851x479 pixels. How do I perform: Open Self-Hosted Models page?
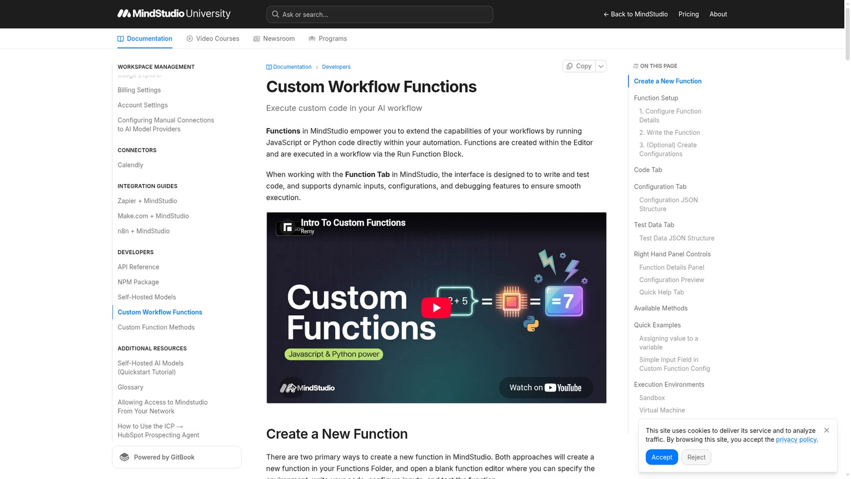147,297
